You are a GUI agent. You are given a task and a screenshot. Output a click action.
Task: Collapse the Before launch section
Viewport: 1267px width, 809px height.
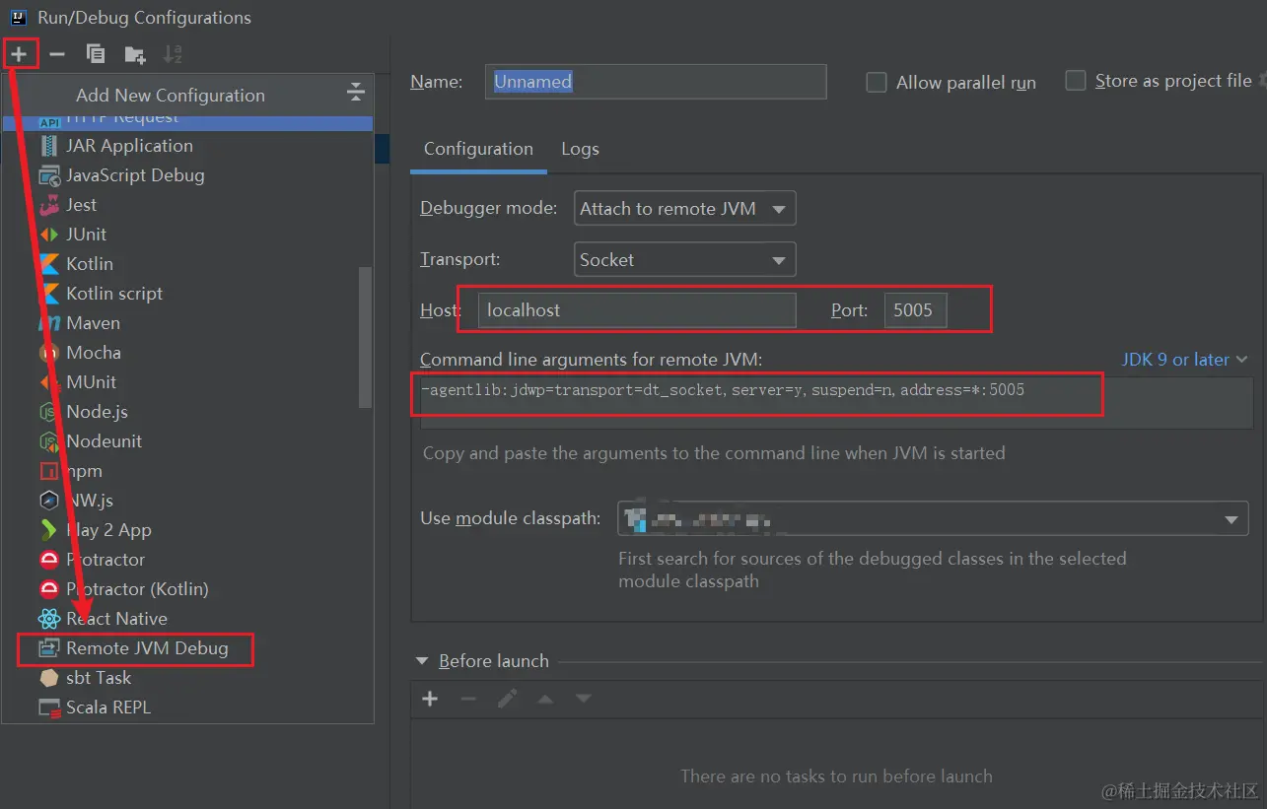[423, 661]
